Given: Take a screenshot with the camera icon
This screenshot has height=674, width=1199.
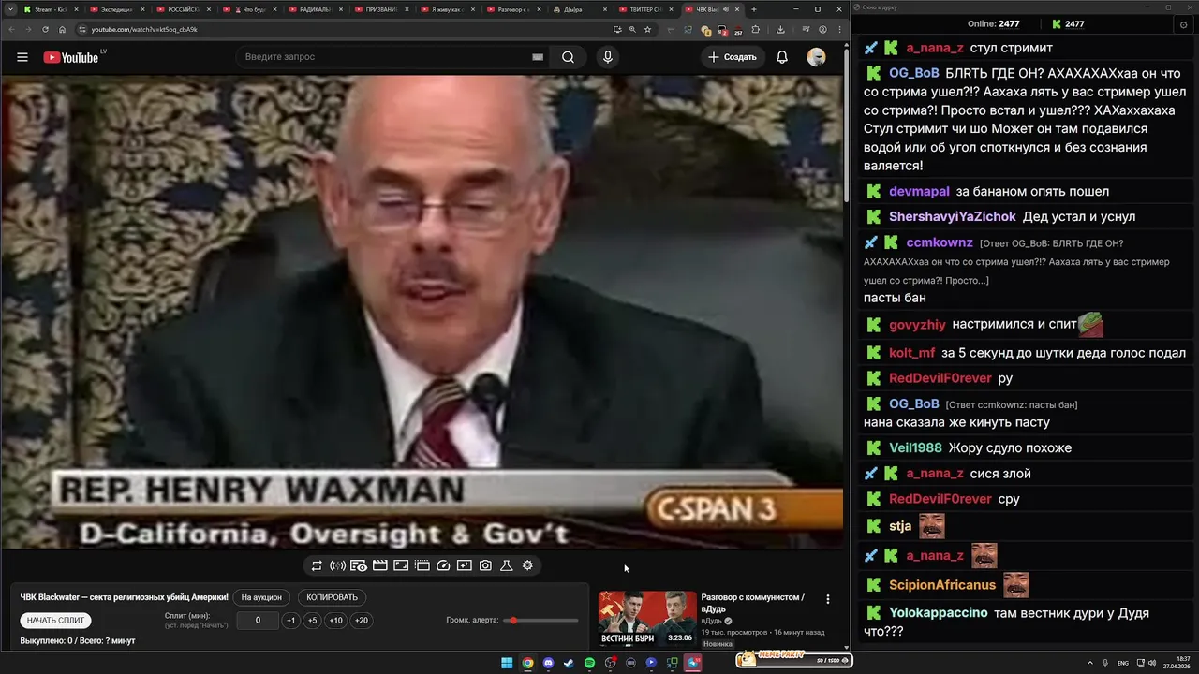Looking at the screenshot, I should (485, 565).
